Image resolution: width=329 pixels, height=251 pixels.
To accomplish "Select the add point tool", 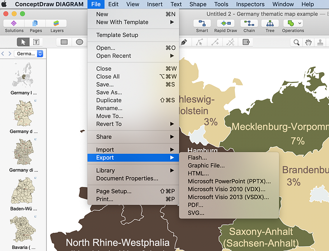I will coord(215,42).
